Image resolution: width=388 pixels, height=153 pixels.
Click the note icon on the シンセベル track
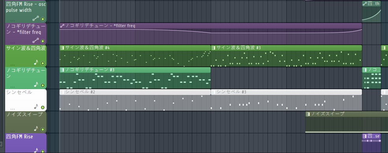[x=36, y=106]
